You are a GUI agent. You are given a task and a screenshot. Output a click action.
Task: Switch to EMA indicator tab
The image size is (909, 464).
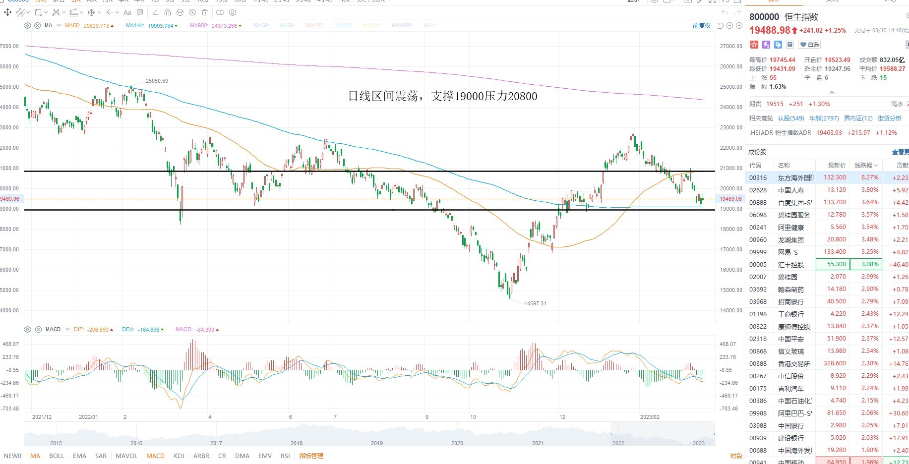pos(79,456)
